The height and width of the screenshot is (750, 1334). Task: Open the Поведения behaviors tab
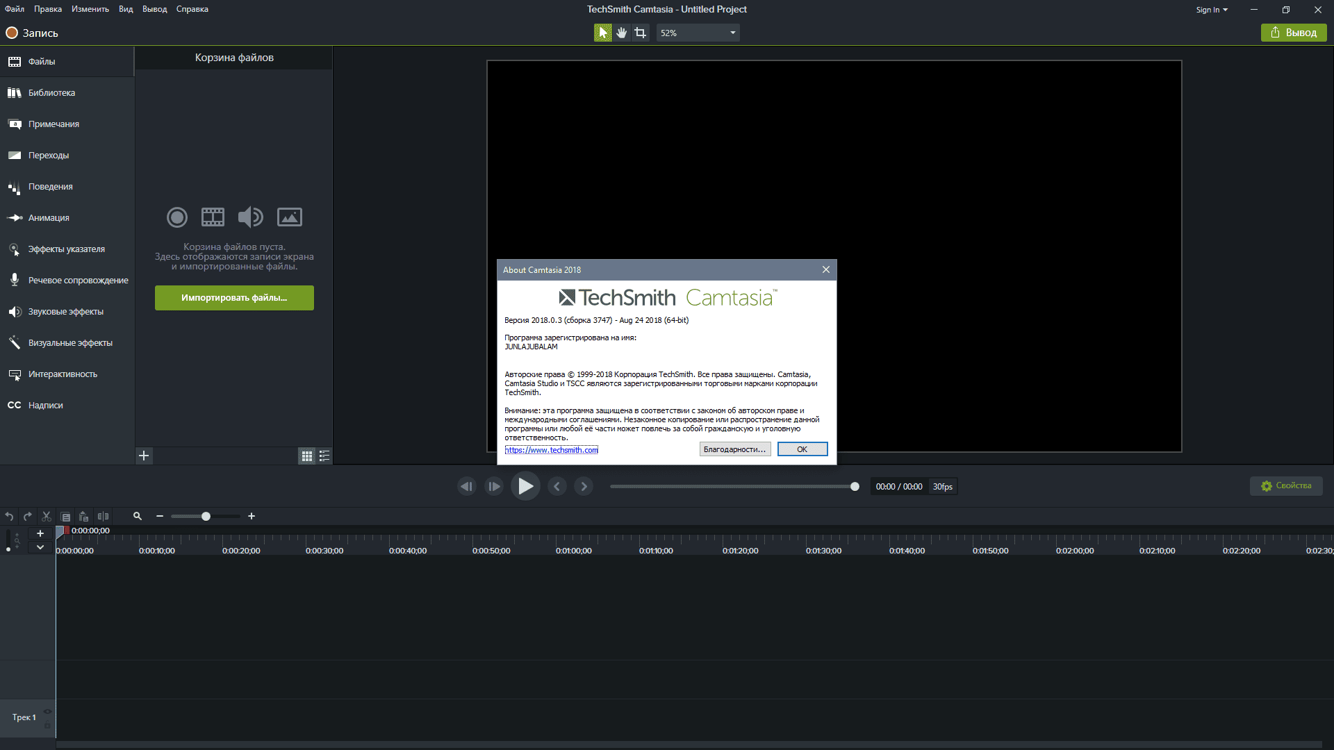[67, 187]
